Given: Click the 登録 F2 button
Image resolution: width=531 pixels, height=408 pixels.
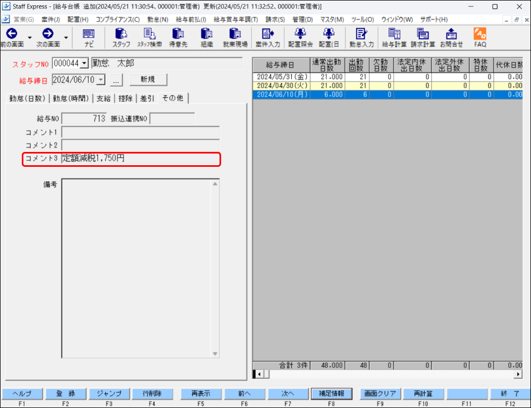Looking at the screenshot, I should (66, 394).
